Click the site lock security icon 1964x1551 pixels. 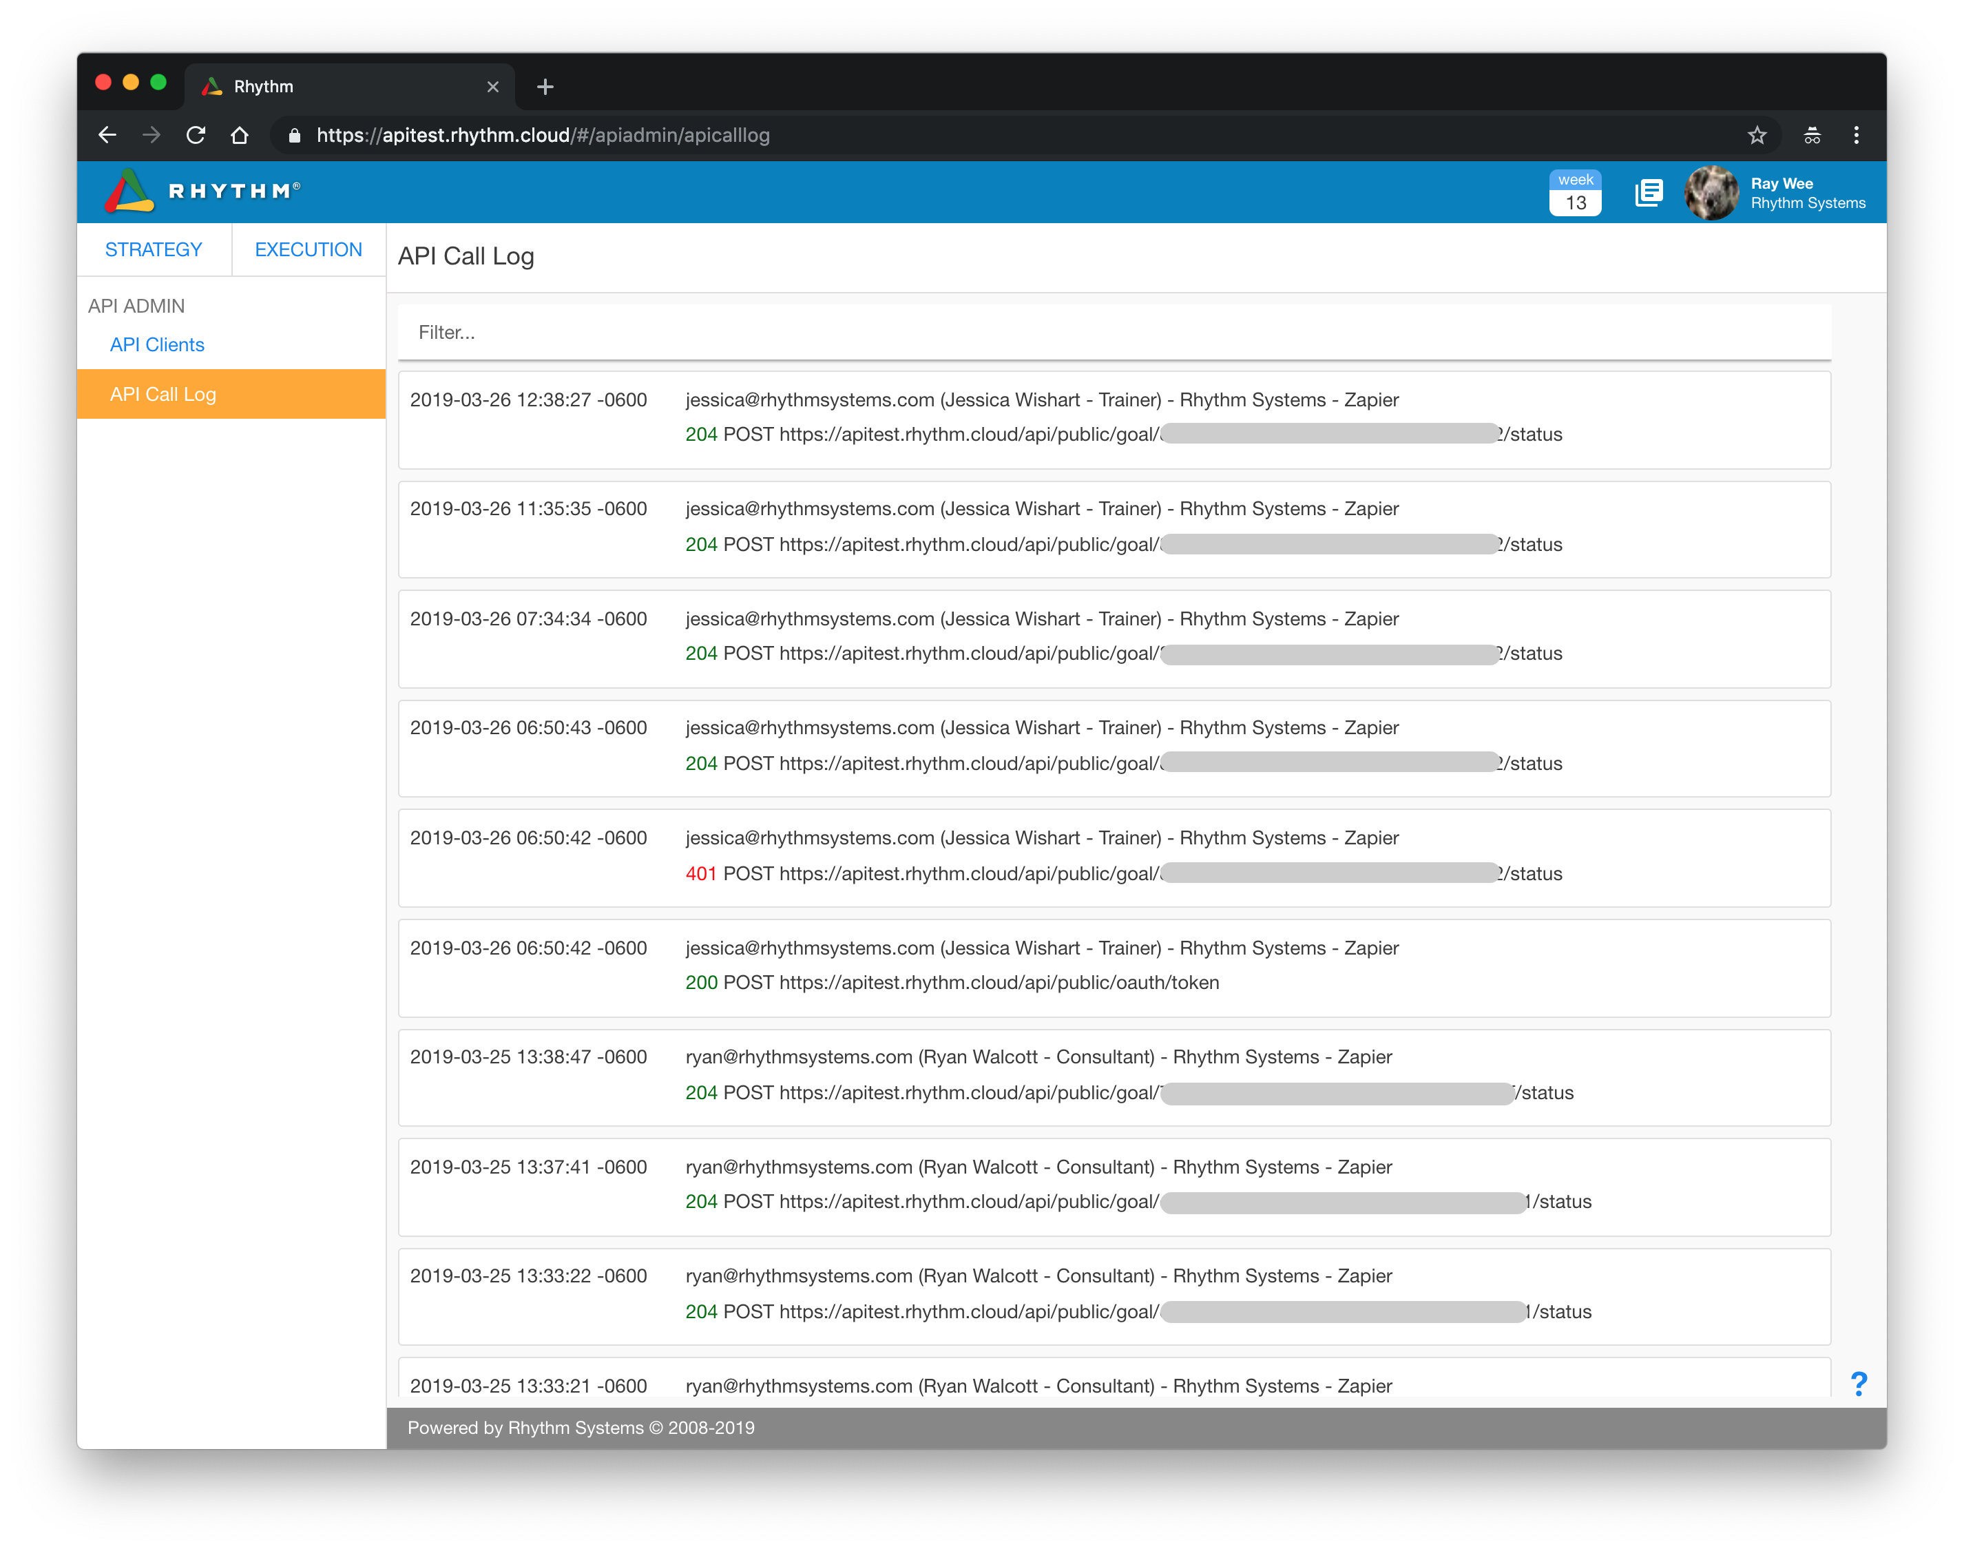pos(294,135)
